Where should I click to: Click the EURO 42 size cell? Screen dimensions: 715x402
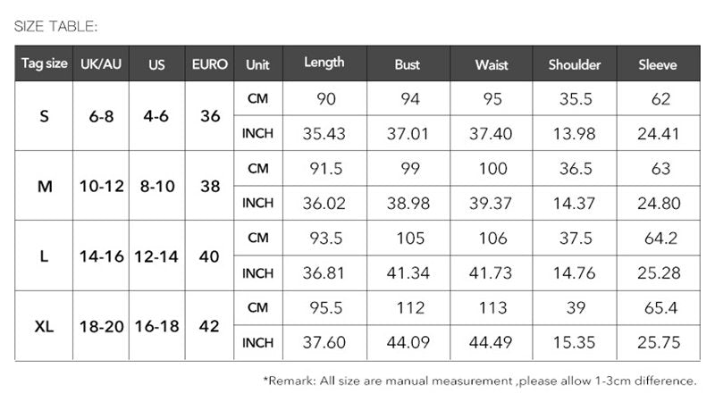[210, 326]
